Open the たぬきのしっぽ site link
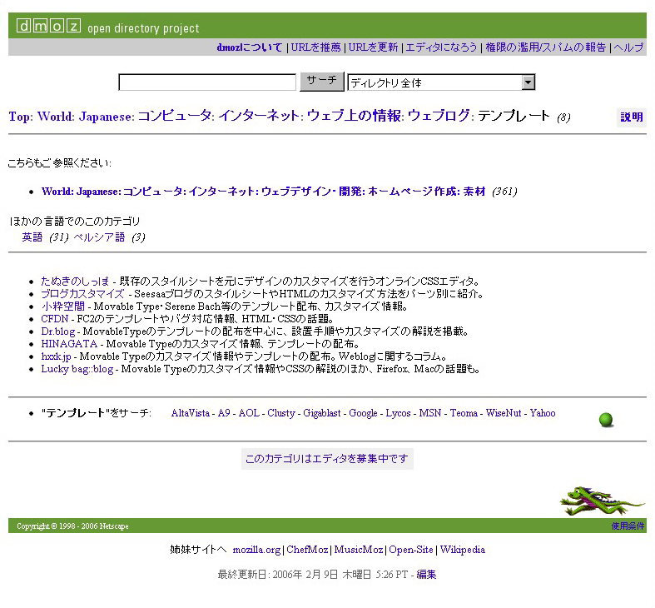The height and width of the screenshot is (608, 655). [x=75, y=282]
